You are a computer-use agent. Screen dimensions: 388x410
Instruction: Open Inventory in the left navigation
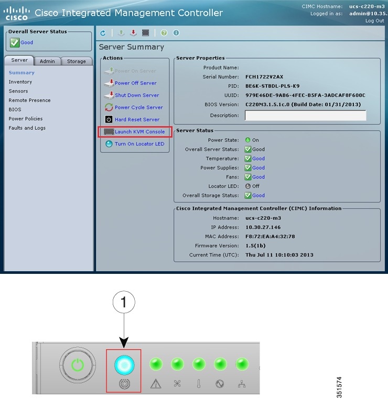[x=20, y=82]
